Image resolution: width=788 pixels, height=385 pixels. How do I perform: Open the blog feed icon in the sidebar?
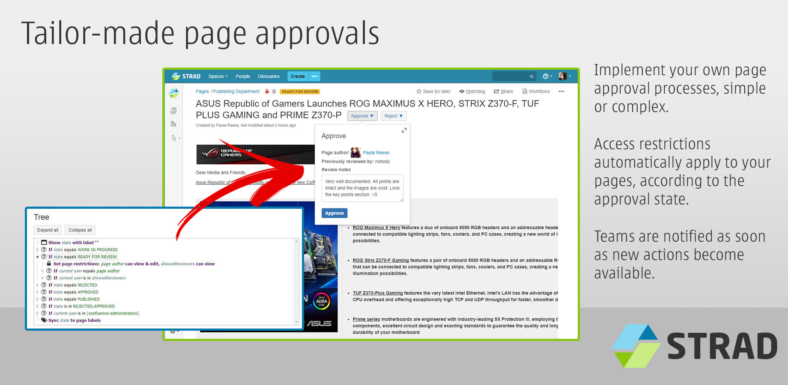[173, 124]
